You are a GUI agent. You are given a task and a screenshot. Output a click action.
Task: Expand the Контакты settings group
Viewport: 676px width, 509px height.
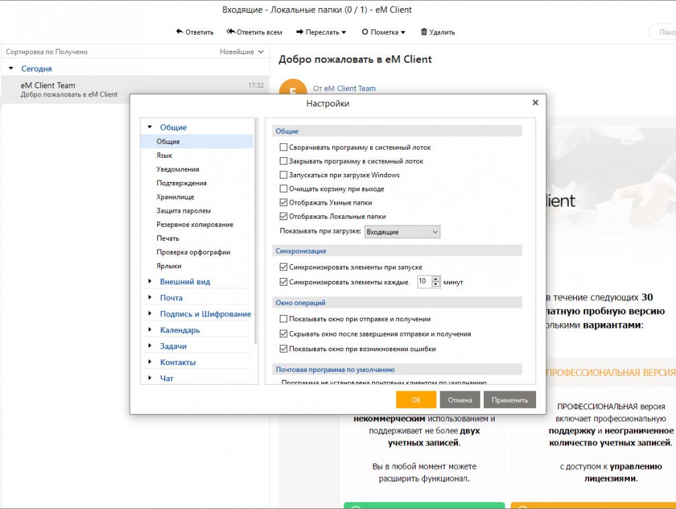pyautogui.click(x=150, y=362)
